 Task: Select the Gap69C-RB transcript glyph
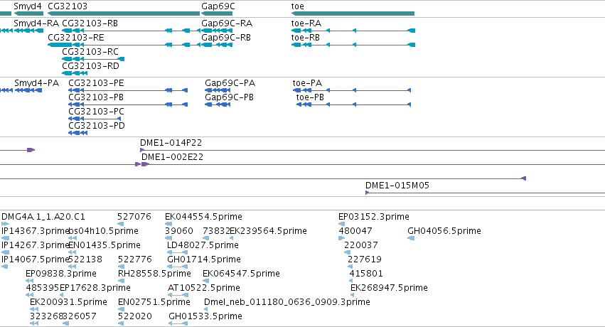click(x=216, y=45)
